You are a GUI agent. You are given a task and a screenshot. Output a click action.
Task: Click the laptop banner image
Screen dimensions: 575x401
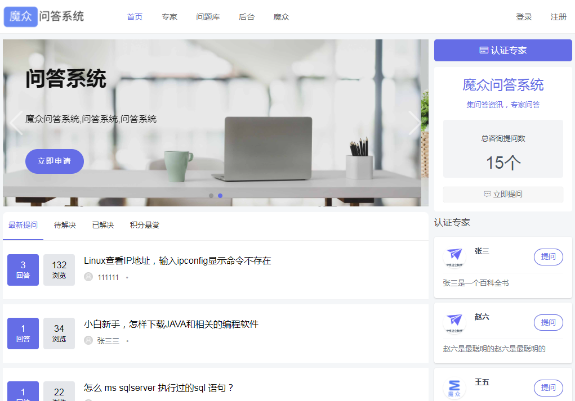point(216,123)
